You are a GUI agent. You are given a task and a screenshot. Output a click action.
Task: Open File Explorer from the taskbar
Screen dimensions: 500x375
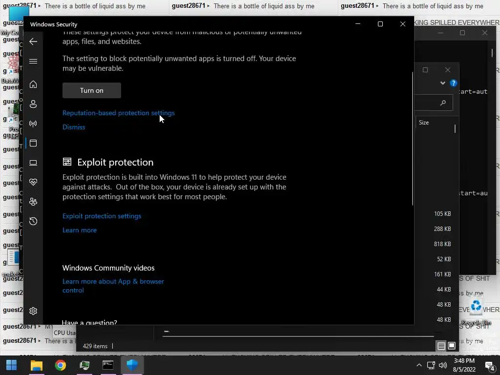click(36, 365)
